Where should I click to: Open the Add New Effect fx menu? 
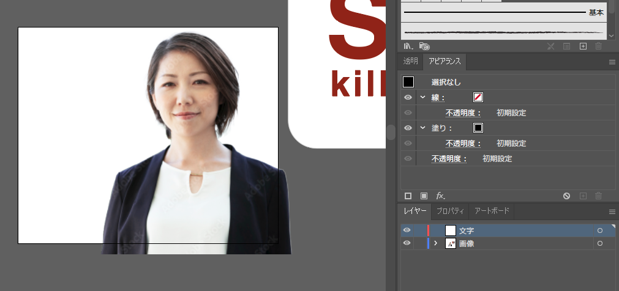point(441,196)
